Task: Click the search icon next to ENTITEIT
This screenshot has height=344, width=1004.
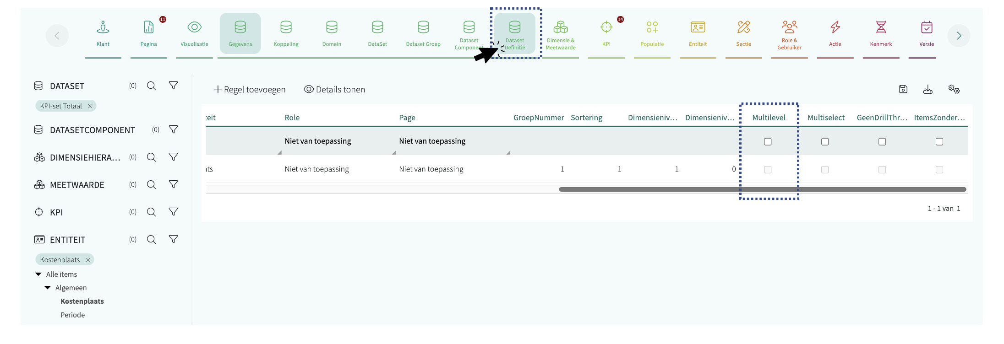Action: (152, 240)
